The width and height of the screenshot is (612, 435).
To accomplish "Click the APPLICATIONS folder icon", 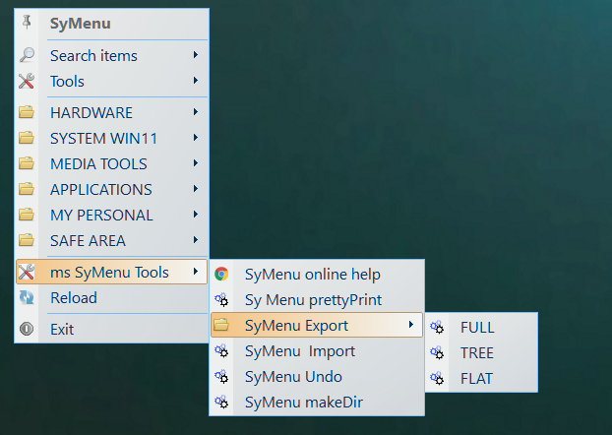I will [x=27, y=189].
